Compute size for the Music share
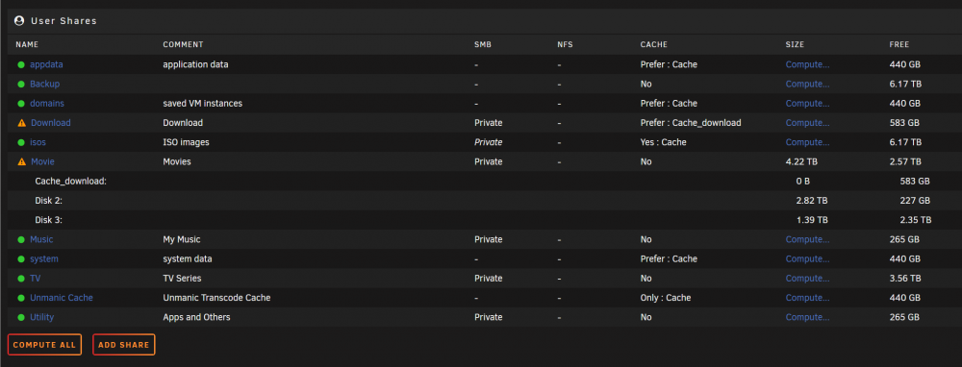This screenshot has height=367, width=962. coord(807,239)
